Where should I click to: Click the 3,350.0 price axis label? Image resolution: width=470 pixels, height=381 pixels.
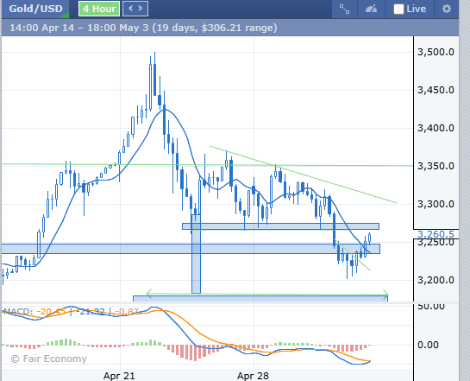pos(436,166)
